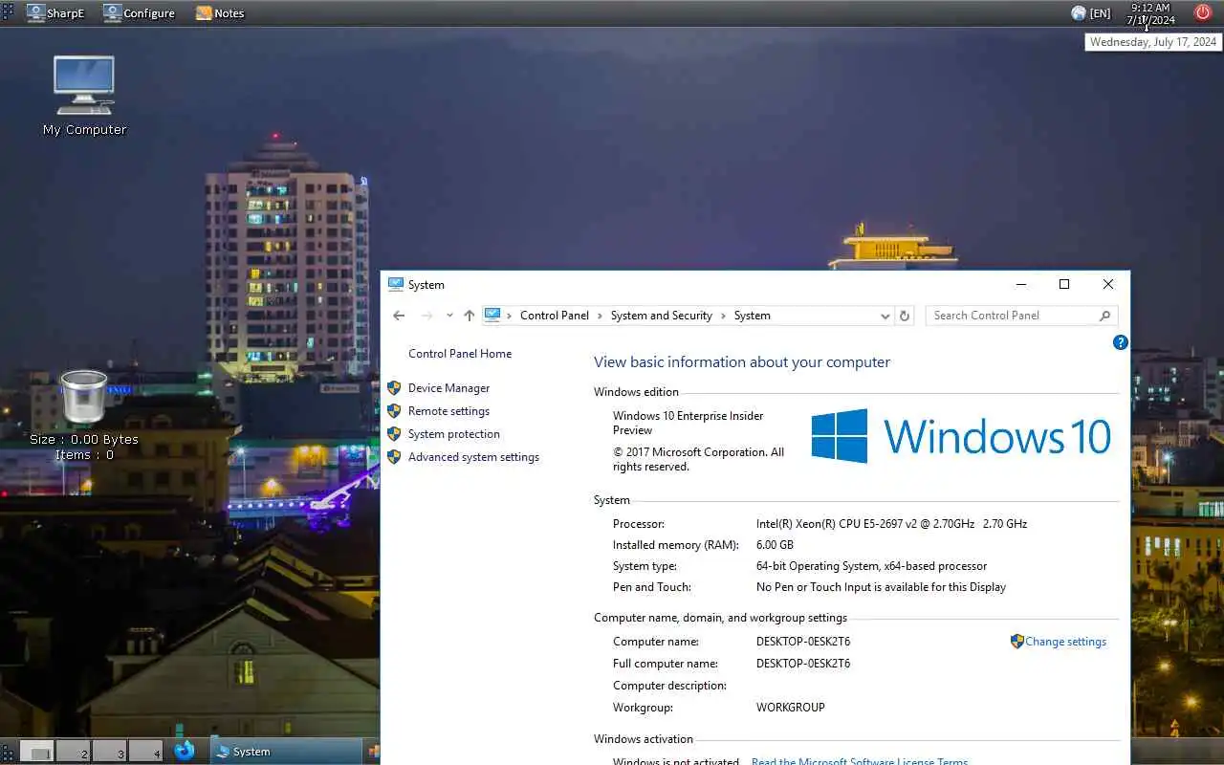Viewport: 1224px width, 765px height.
Task: Click shield icon beside System protection
Action: [394, 434]
